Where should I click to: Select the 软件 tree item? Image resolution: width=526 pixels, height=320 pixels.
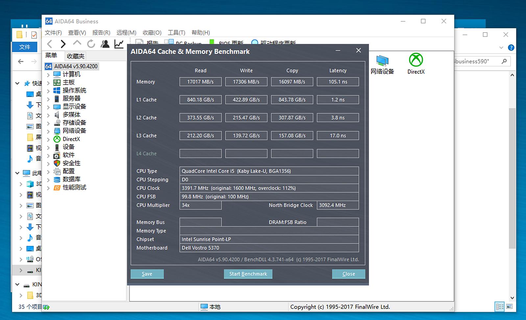tap(68, 155)
